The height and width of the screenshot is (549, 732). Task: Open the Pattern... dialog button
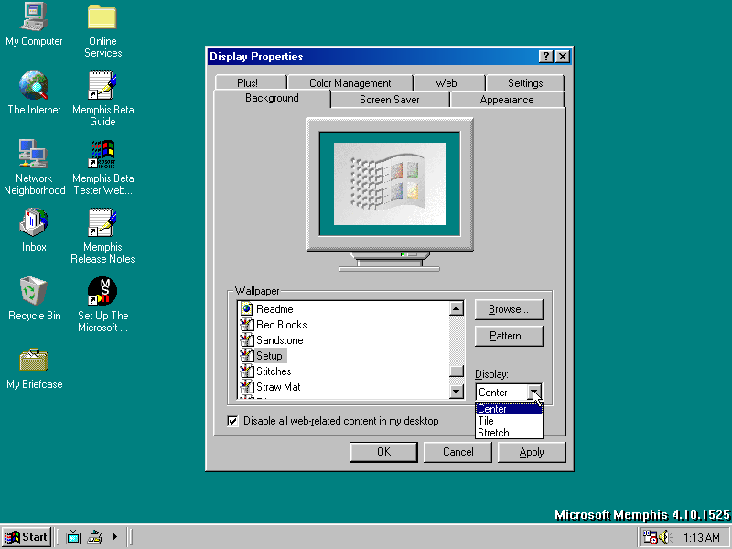tap(509, 336)
